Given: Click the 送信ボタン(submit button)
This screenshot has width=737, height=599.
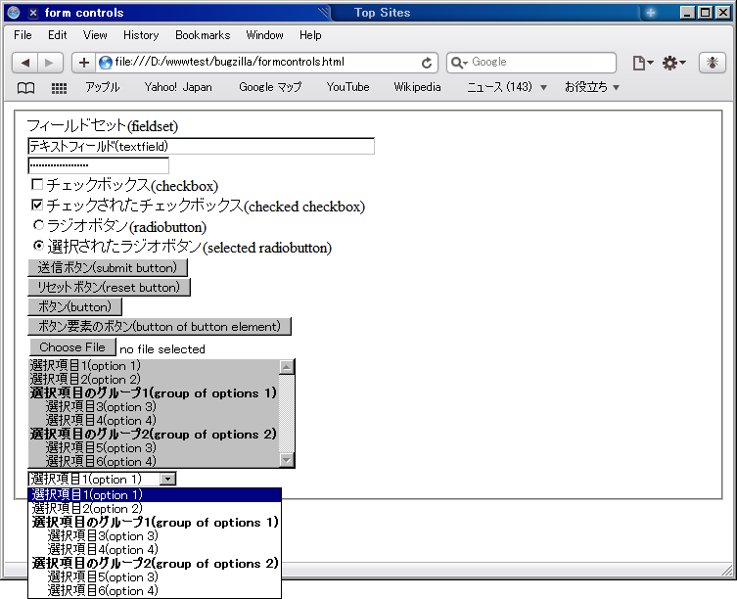Looking at the screenshot, I should click(108, 268).
